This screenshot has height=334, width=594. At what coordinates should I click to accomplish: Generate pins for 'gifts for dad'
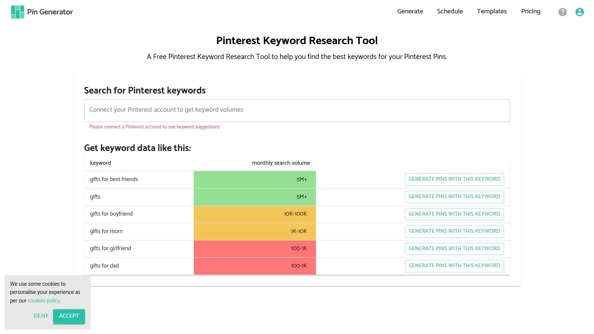click(x=454, y=266)
